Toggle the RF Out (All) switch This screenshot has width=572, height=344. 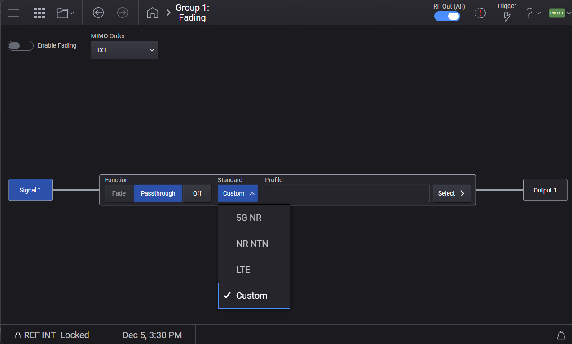tap(447, 16)
